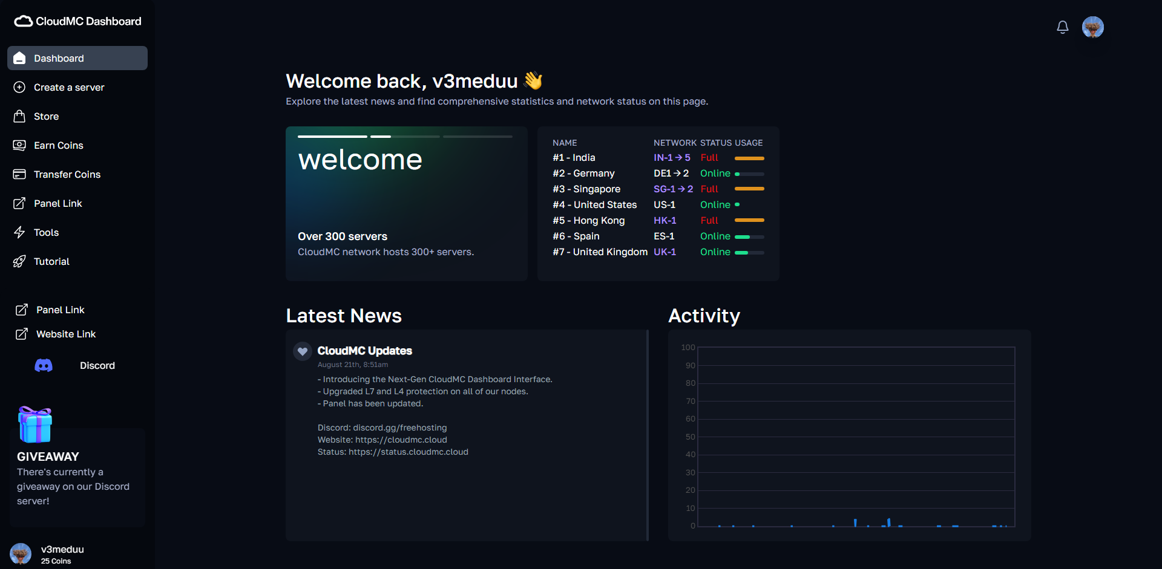Image resolution: width=1162 pixels, height=569 pixels.
Task: Open the user avatar in top bar
Action: click(x=1092, y=27)
